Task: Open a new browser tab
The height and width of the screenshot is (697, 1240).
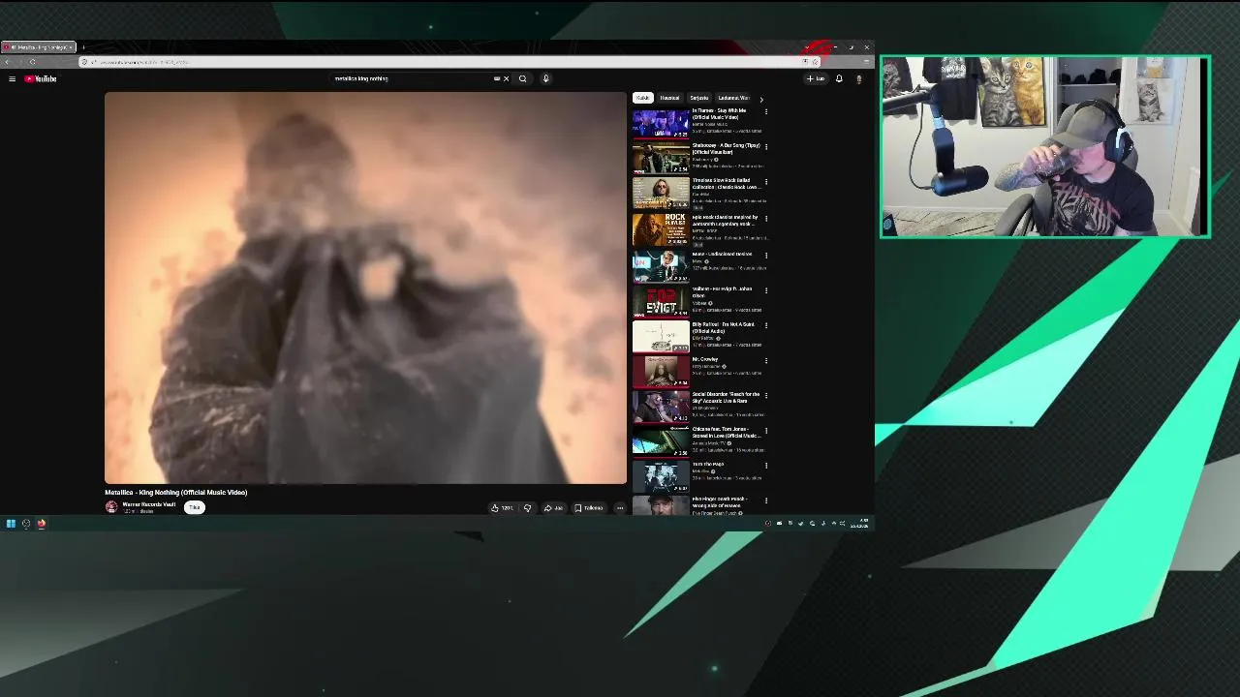Action: (83, 46)
